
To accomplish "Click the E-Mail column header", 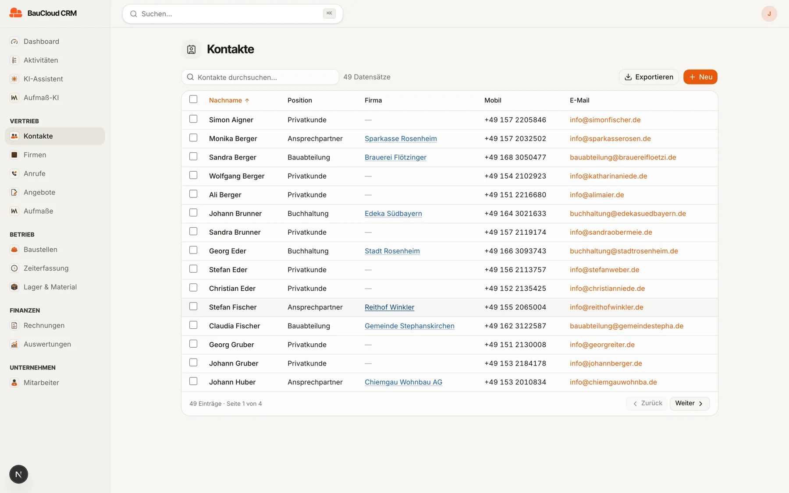I will (579, 100).
